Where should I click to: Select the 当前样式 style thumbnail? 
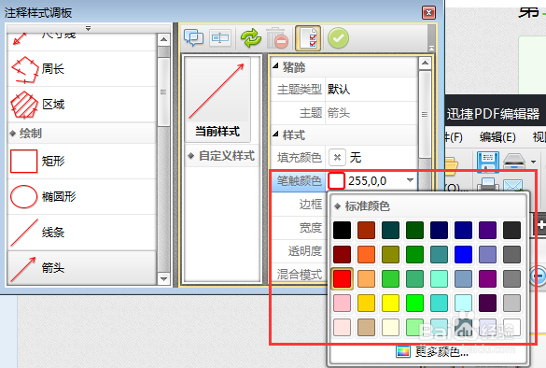coord(217,99)
